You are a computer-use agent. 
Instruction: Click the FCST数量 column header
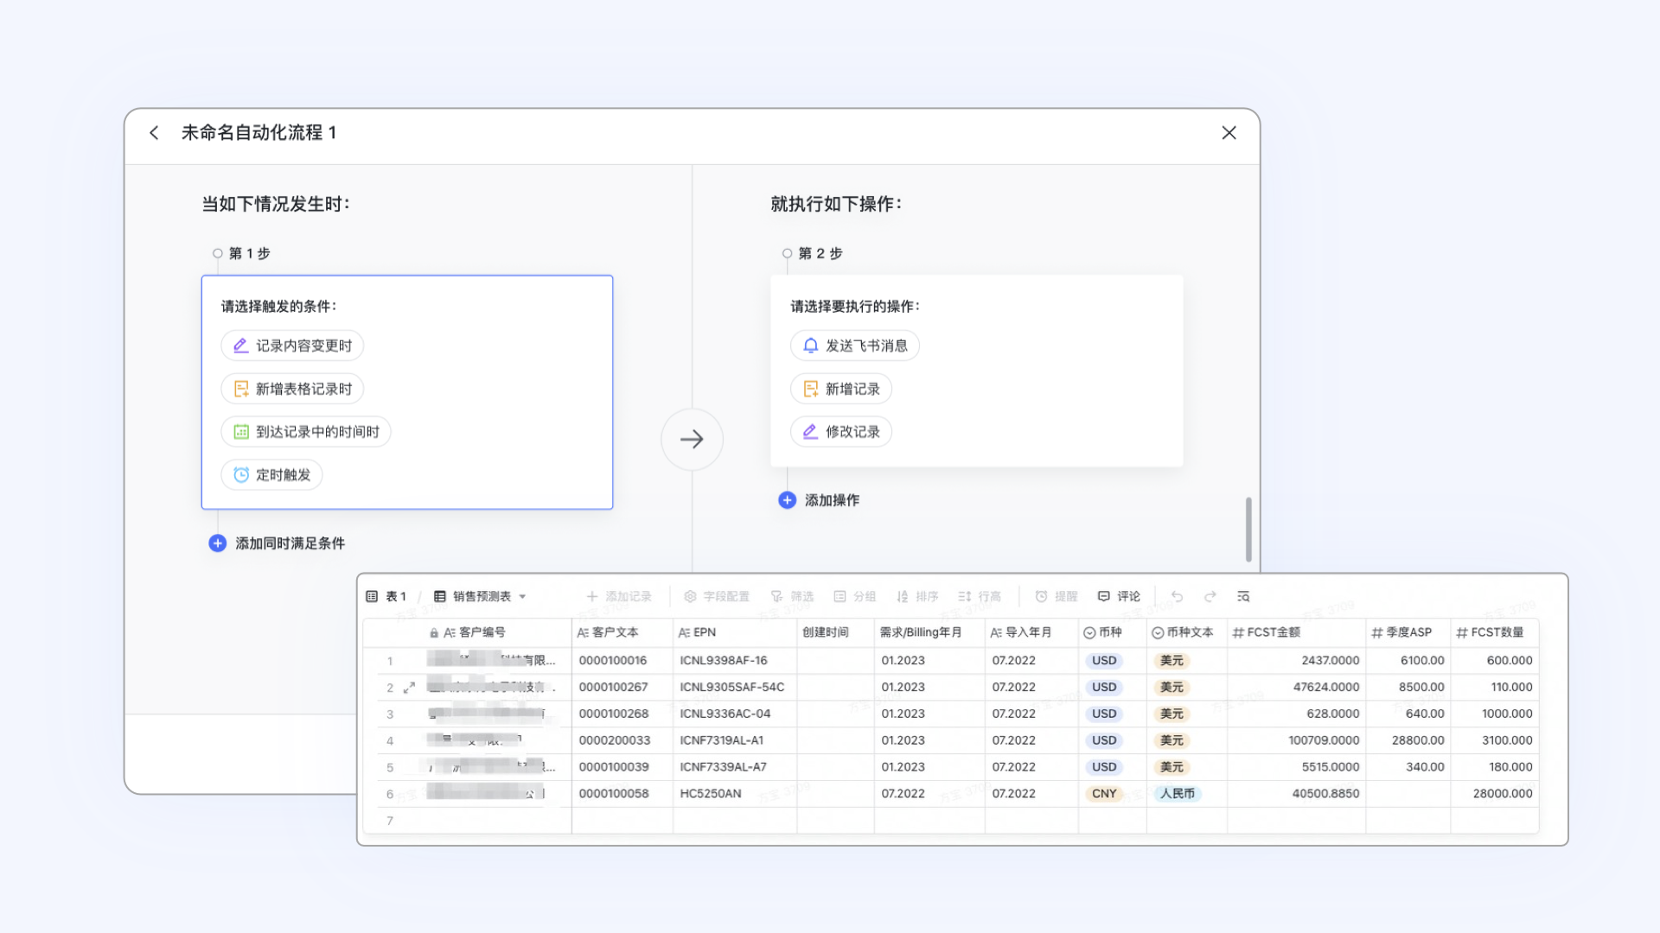(1495, 632)
